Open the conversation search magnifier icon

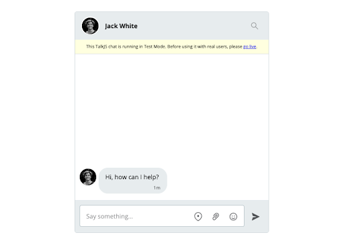[254, 26]
